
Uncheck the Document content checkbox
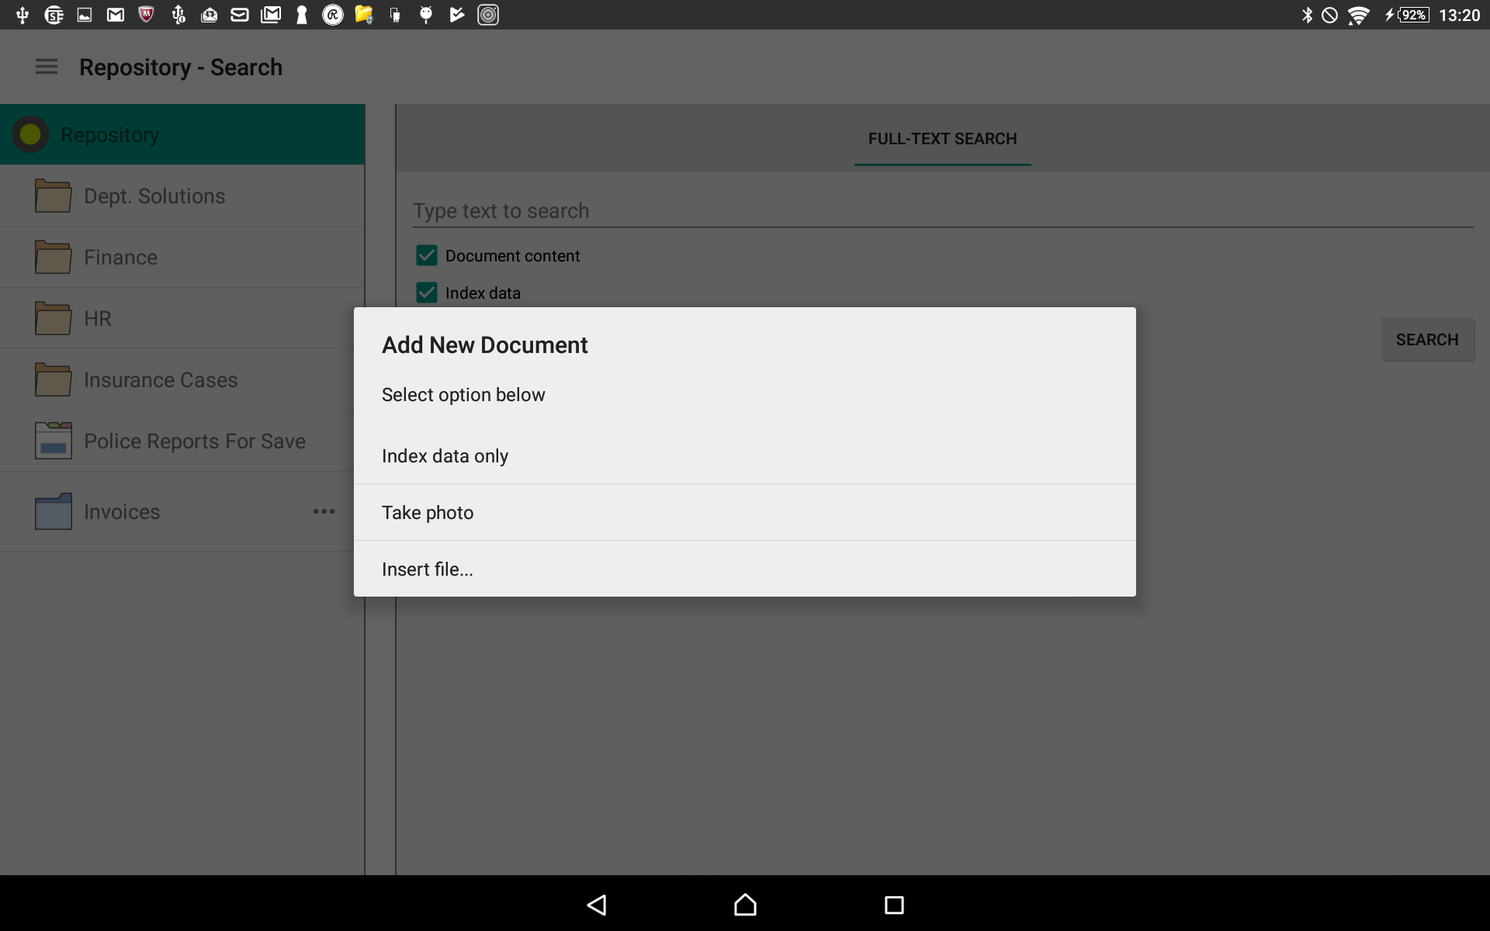(427, 255)
